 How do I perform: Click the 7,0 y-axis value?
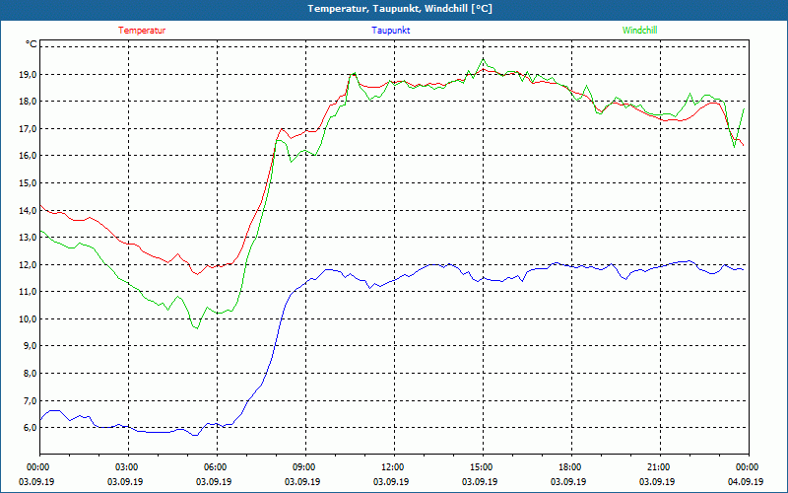pyautogui.click(x=31, y=400)
